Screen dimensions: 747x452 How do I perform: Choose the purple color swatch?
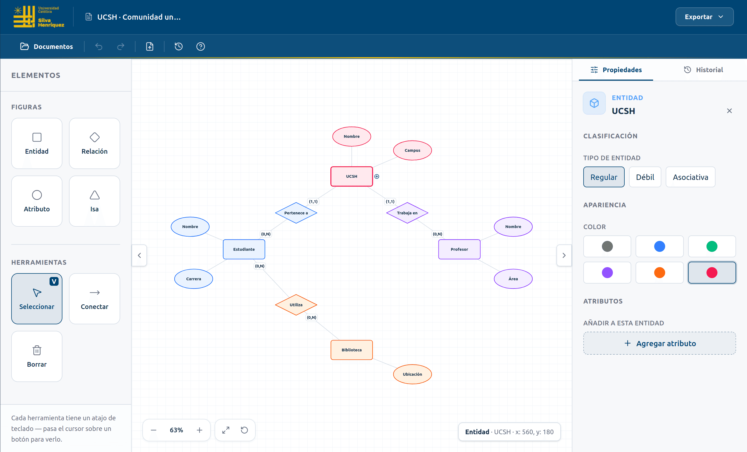click(607, 273)
